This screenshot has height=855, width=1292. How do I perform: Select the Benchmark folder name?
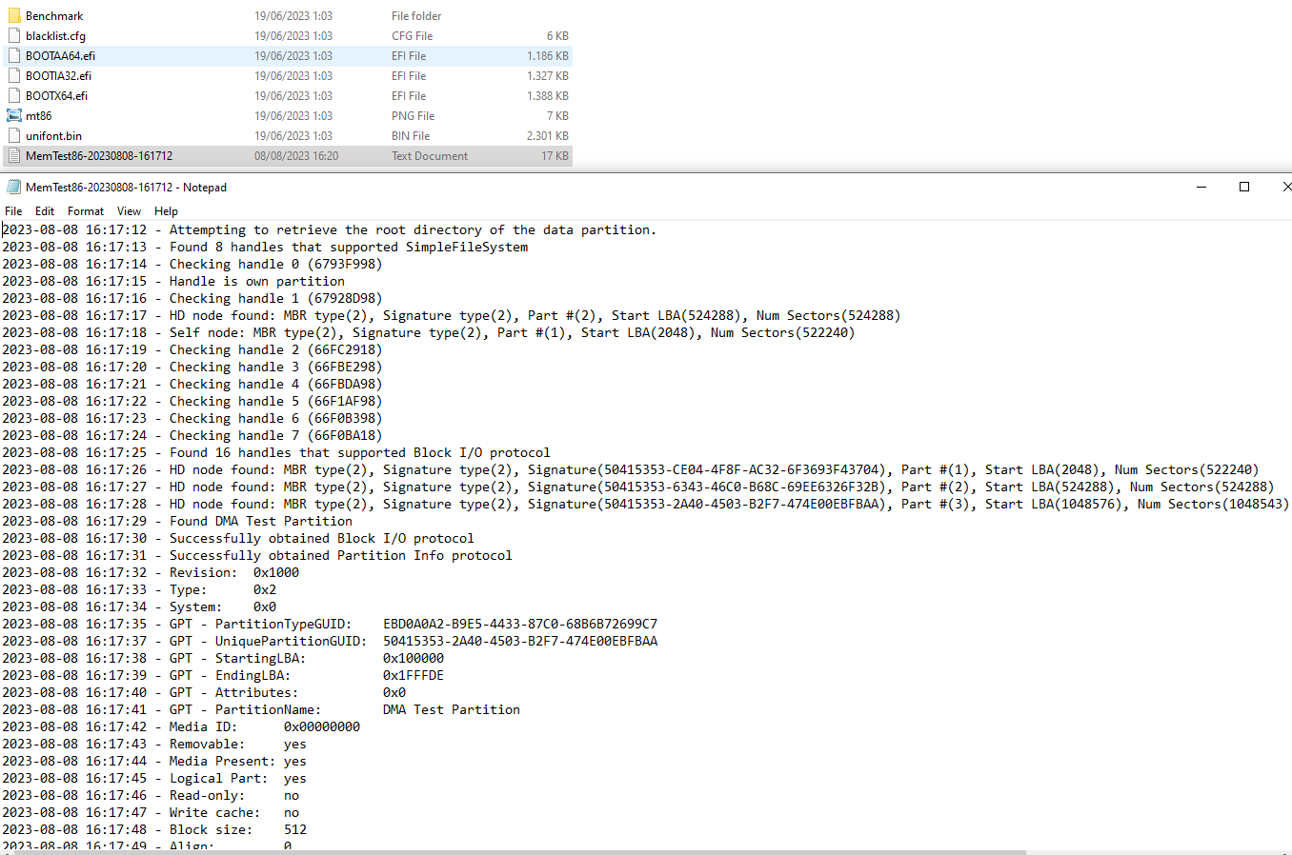pos(54,16)
